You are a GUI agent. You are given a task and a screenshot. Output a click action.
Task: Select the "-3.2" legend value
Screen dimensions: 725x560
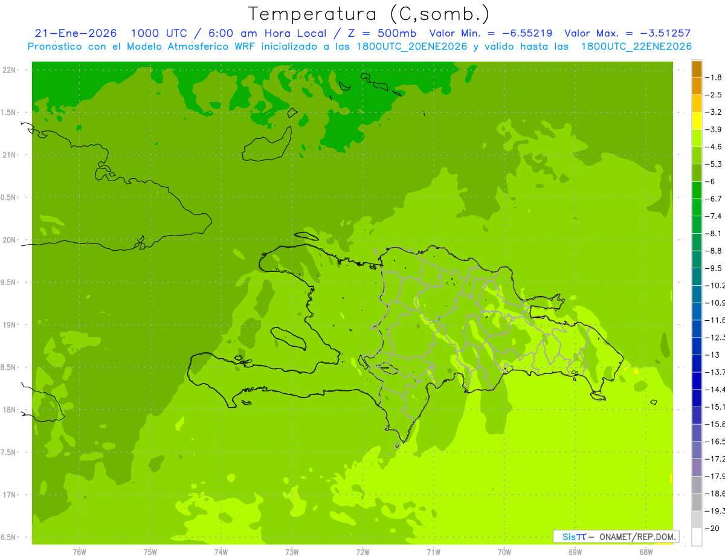click(x=714, y=112)
